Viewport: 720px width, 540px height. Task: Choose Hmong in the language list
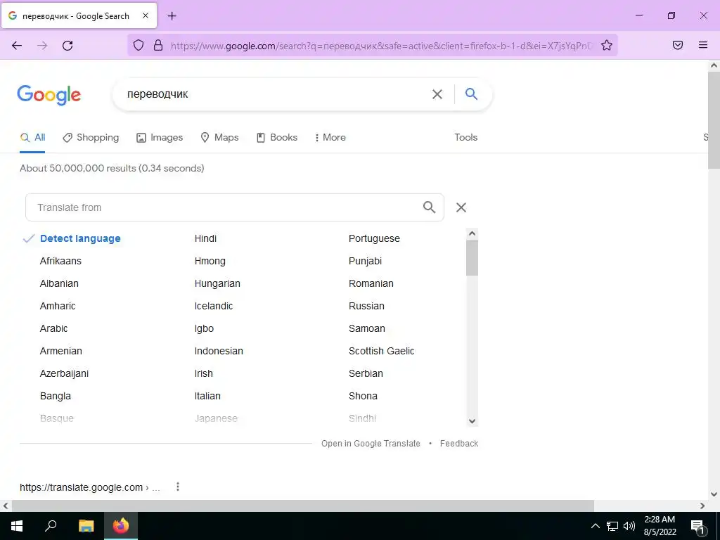click(x=210, y=261)
